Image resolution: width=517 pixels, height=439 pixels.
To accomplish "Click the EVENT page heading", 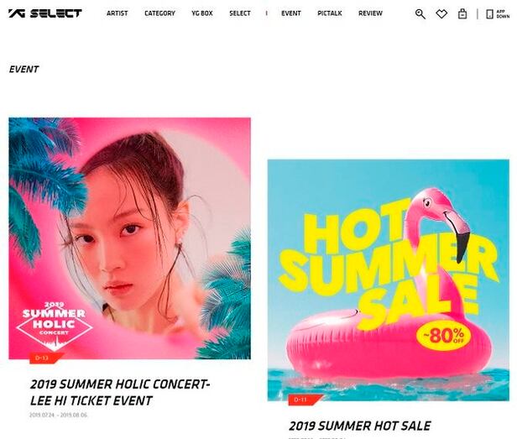I will pos(23,70).
